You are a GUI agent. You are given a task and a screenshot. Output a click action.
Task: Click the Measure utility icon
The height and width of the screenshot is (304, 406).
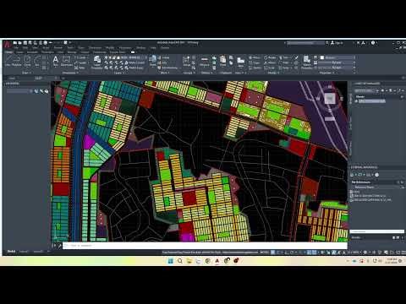205,61
